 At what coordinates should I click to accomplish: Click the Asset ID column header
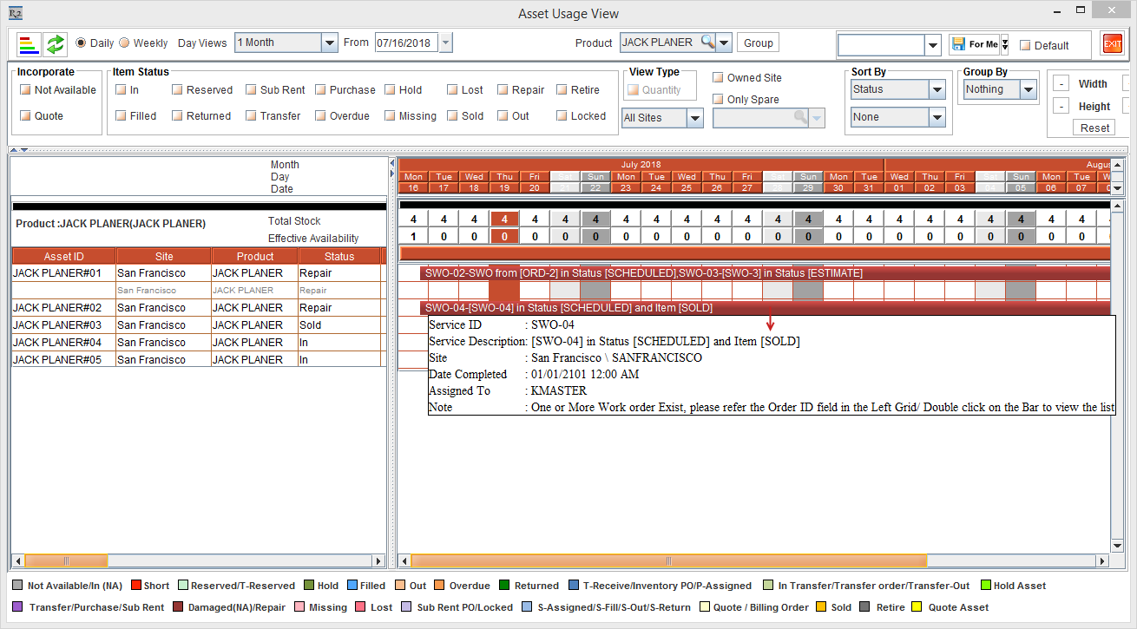point(63,256)
